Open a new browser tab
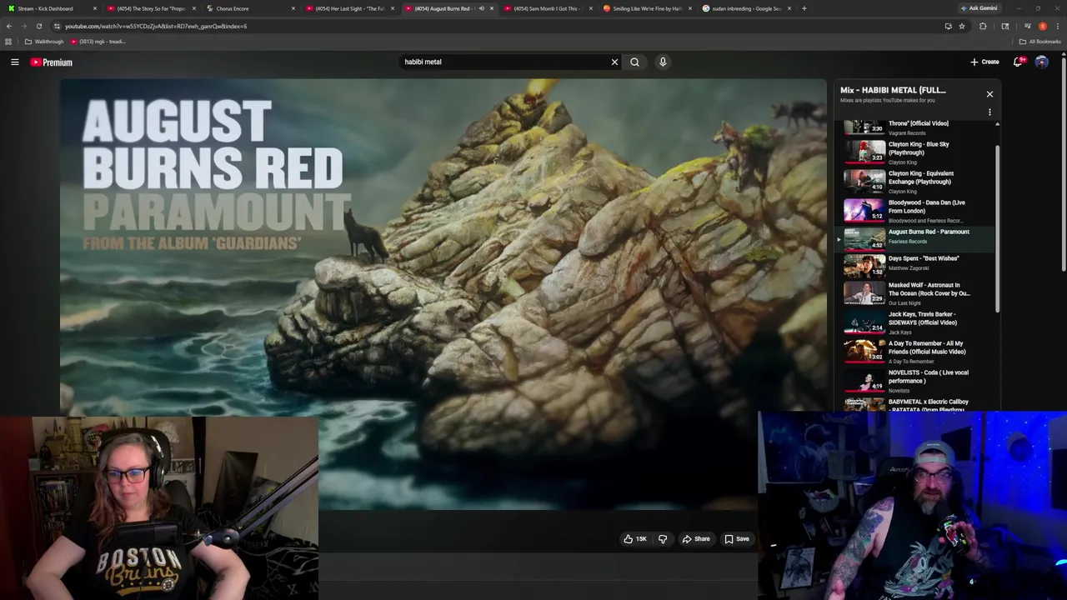This screenshot has width=1067, height=600. click(804, 8)
